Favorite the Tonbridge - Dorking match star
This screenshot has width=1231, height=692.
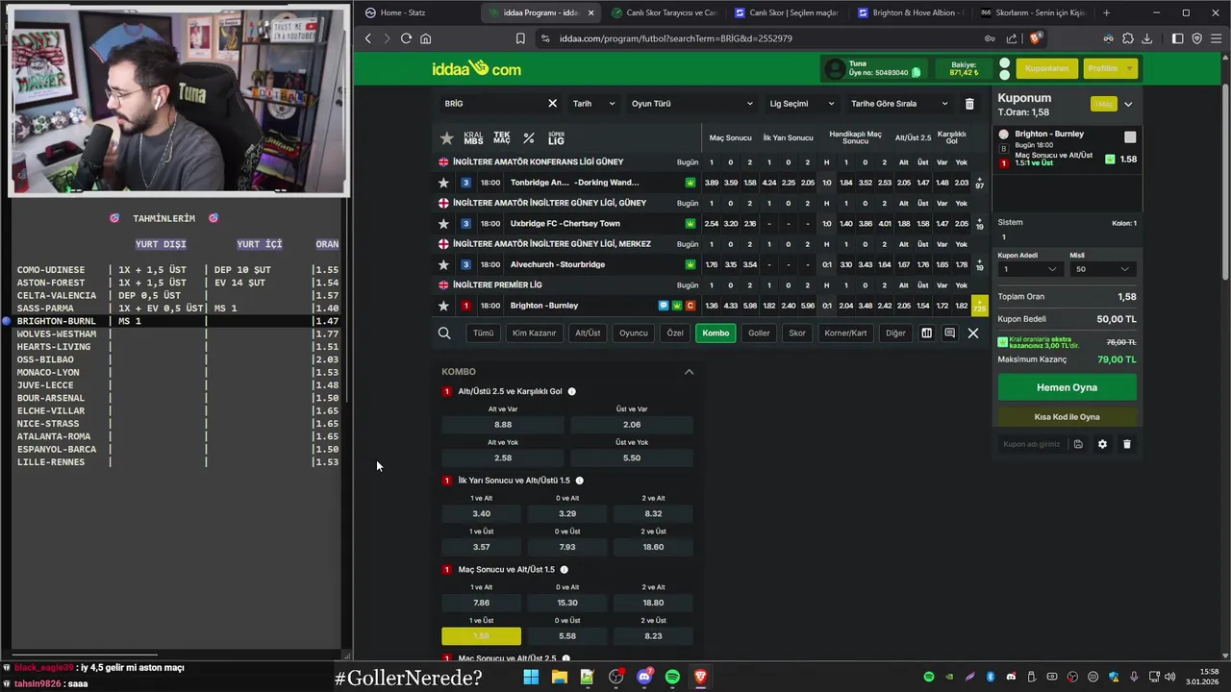(x=443, y=183)
